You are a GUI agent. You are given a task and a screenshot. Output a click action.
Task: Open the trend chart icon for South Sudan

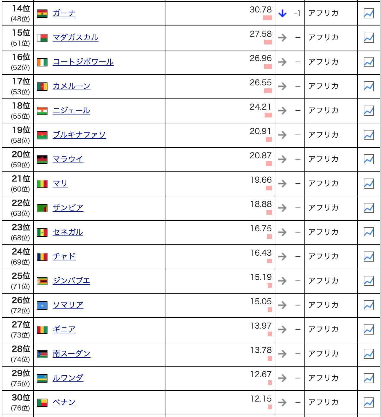pos(369,354)
